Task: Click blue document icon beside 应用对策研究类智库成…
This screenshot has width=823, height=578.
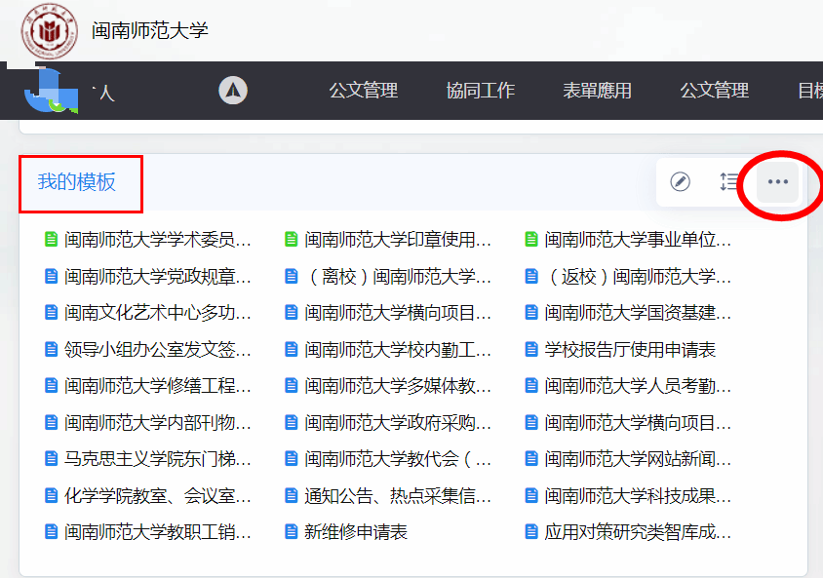Action: coord(531,532)
